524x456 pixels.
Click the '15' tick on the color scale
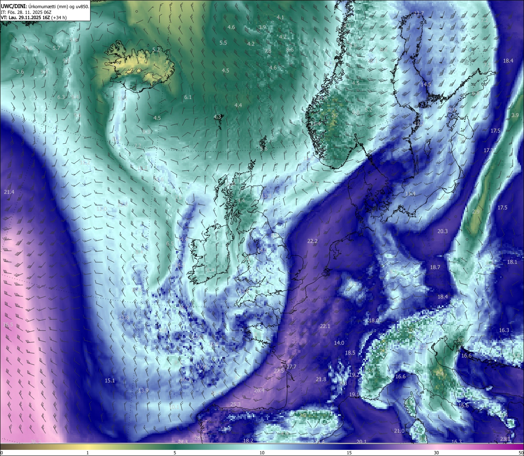pyautogui.click(x=349, y=453)
